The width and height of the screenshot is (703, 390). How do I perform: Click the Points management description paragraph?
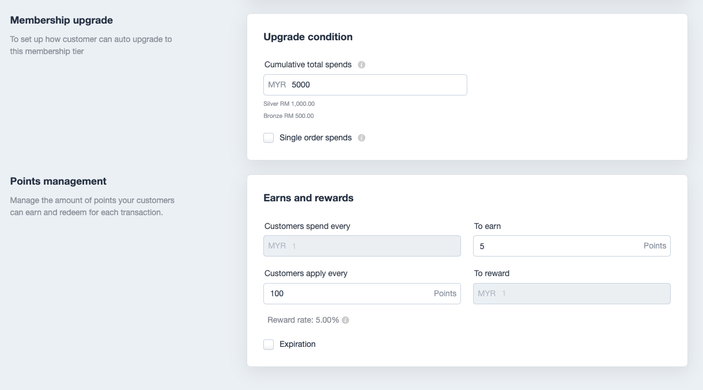click(x=92, y=207)
